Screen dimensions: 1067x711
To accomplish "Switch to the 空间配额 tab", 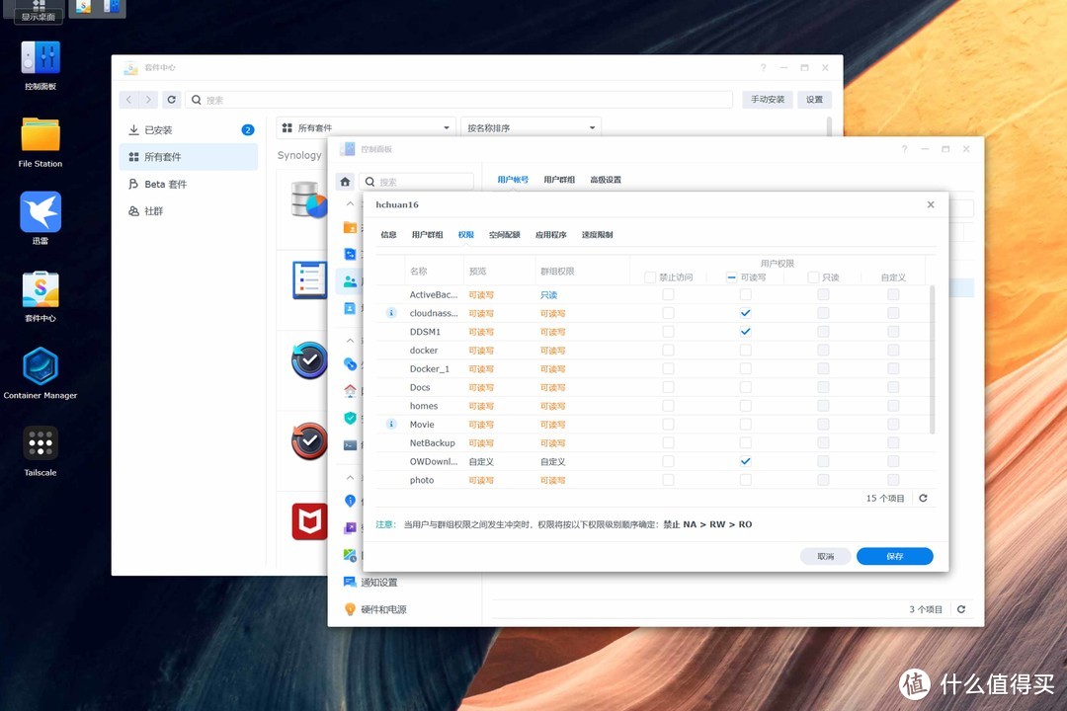I will [x=504, y=235].
